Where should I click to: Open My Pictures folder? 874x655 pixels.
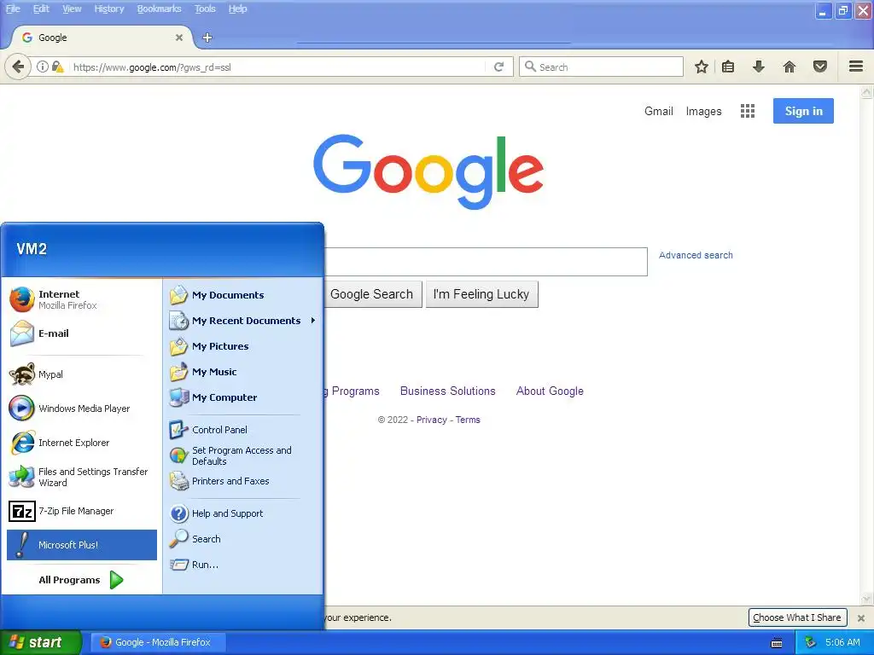[x=243, y=346]
